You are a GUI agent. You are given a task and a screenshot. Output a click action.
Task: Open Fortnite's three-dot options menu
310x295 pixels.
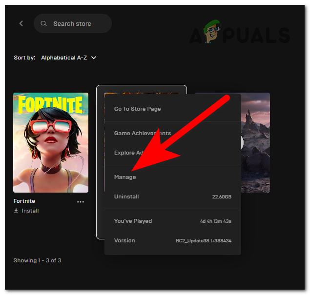pyautogui.click(x=81, y=202)
